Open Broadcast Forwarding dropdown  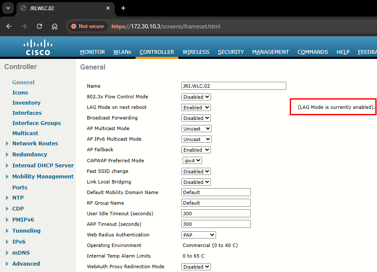(196, 118)
